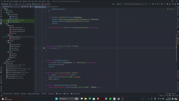Open Brave browser from the taskbar
The width and height of the screenshot is (179, 101).
point(98,99)
